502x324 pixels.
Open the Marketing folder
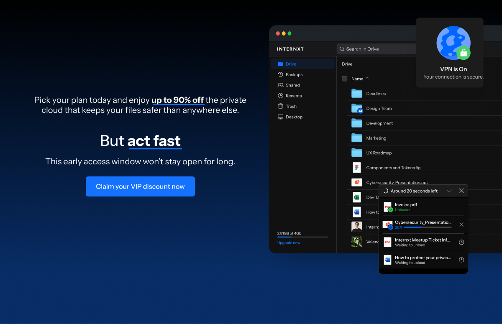tap(376, 138)
